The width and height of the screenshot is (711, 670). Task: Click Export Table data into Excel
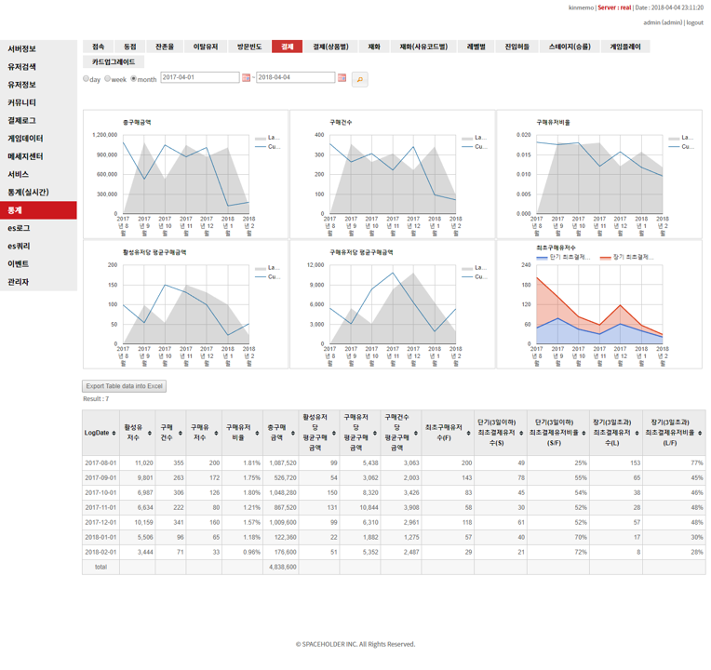click(x=125, y=386)
